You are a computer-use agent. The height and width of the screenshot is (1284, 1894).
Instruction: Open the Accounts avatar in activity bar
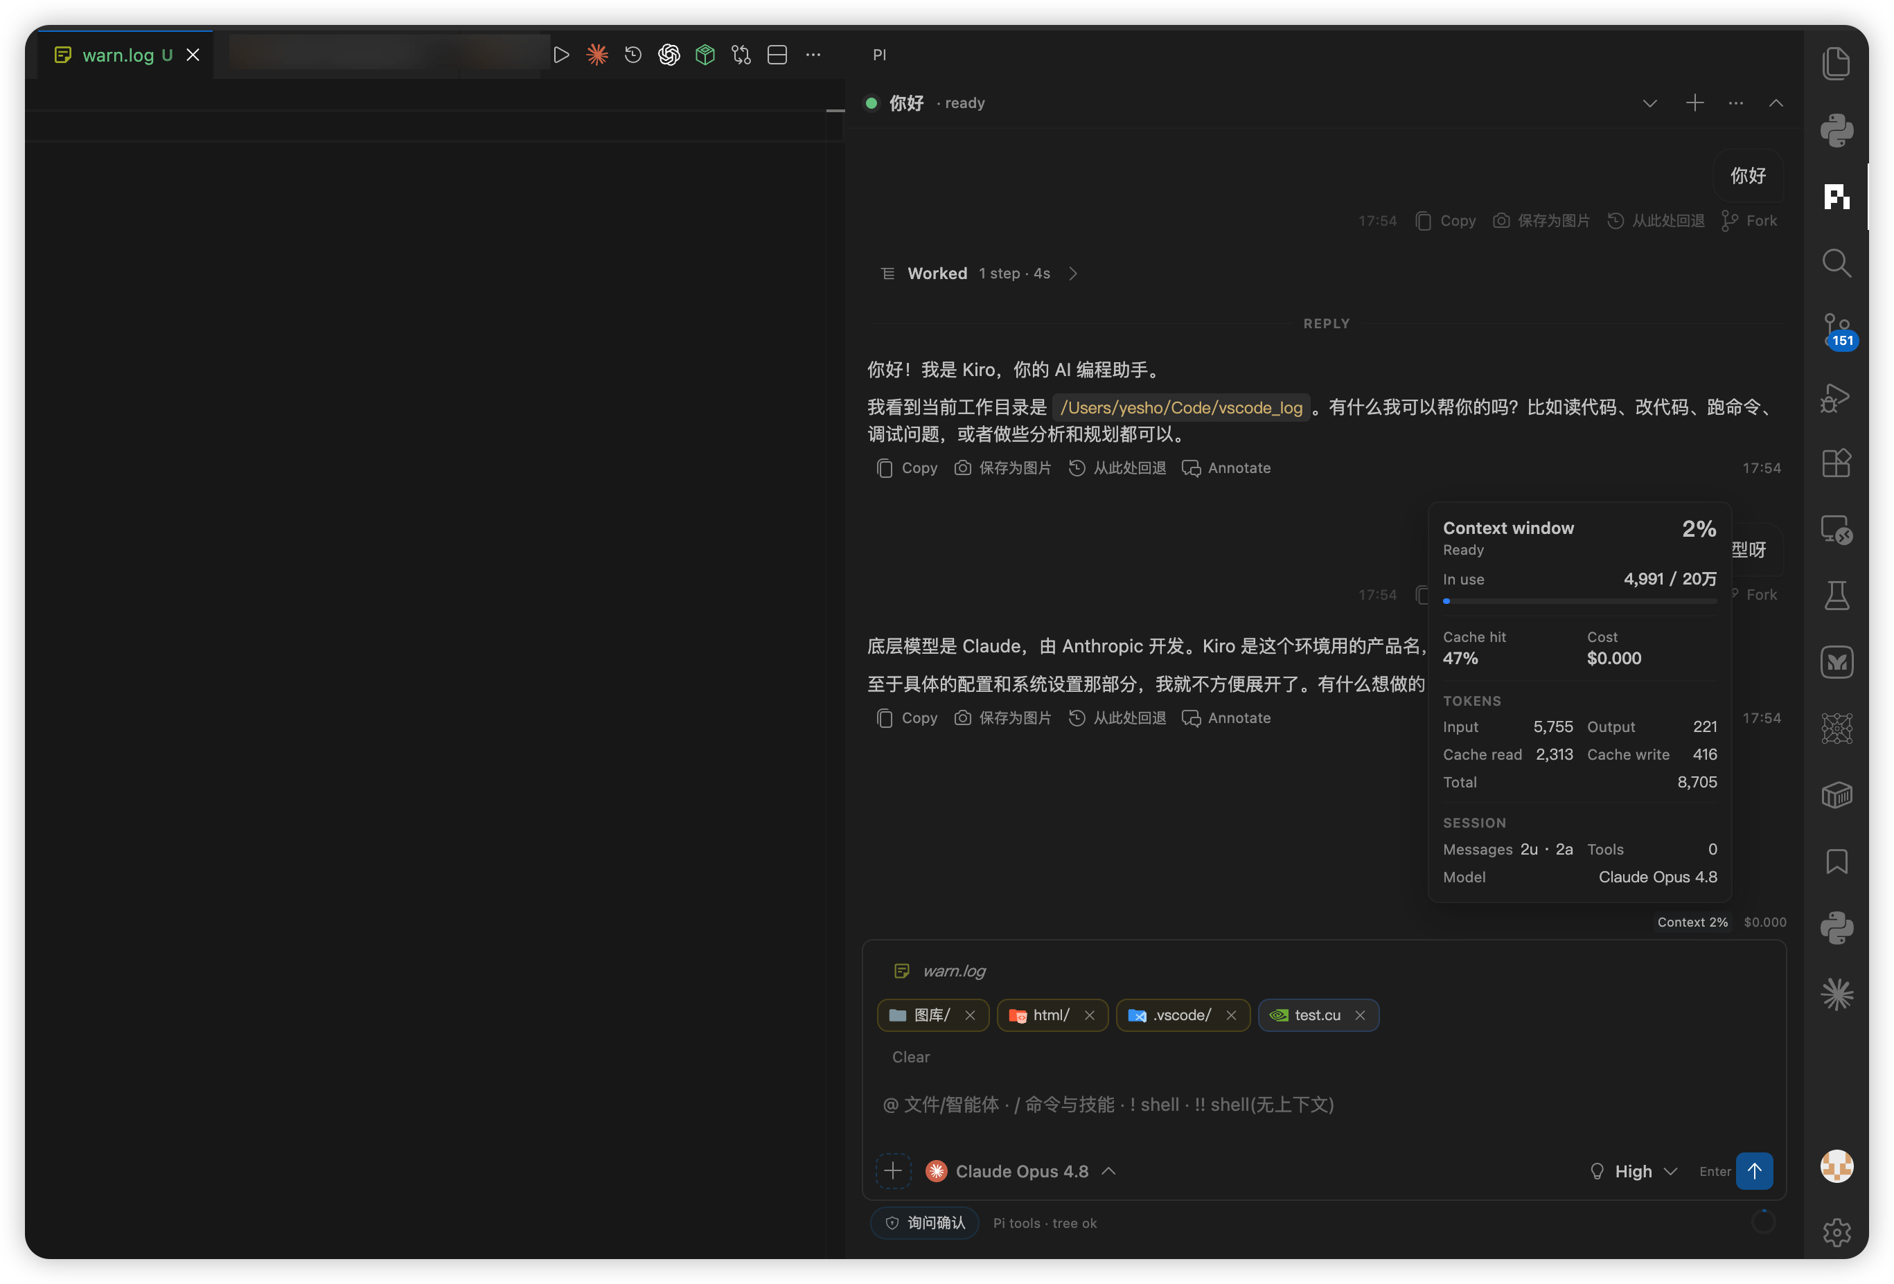point(1836,1166)
